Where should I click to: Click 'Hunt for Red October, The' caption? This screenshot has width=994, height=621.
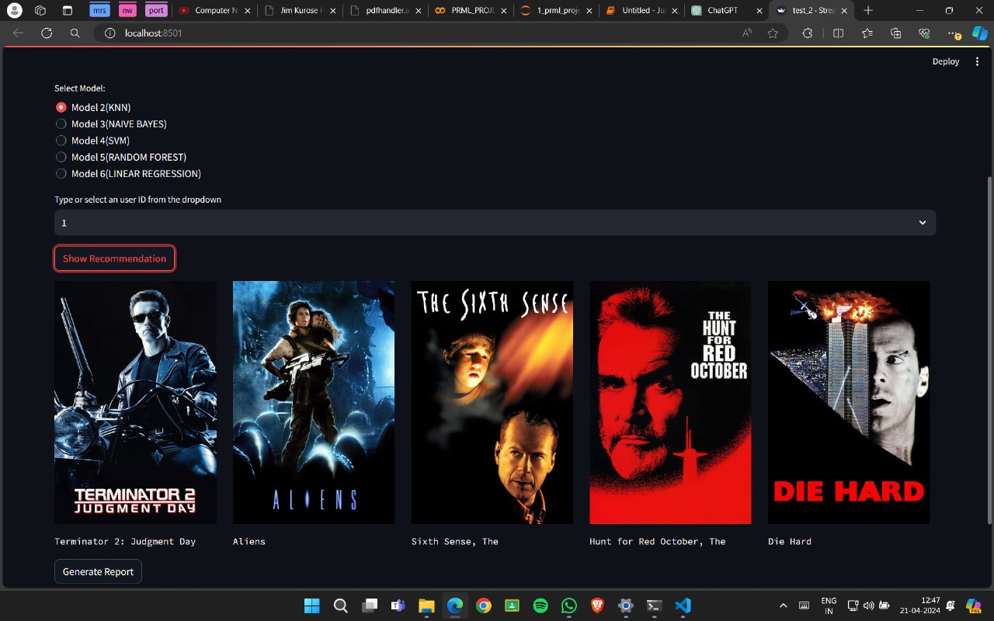658,541
